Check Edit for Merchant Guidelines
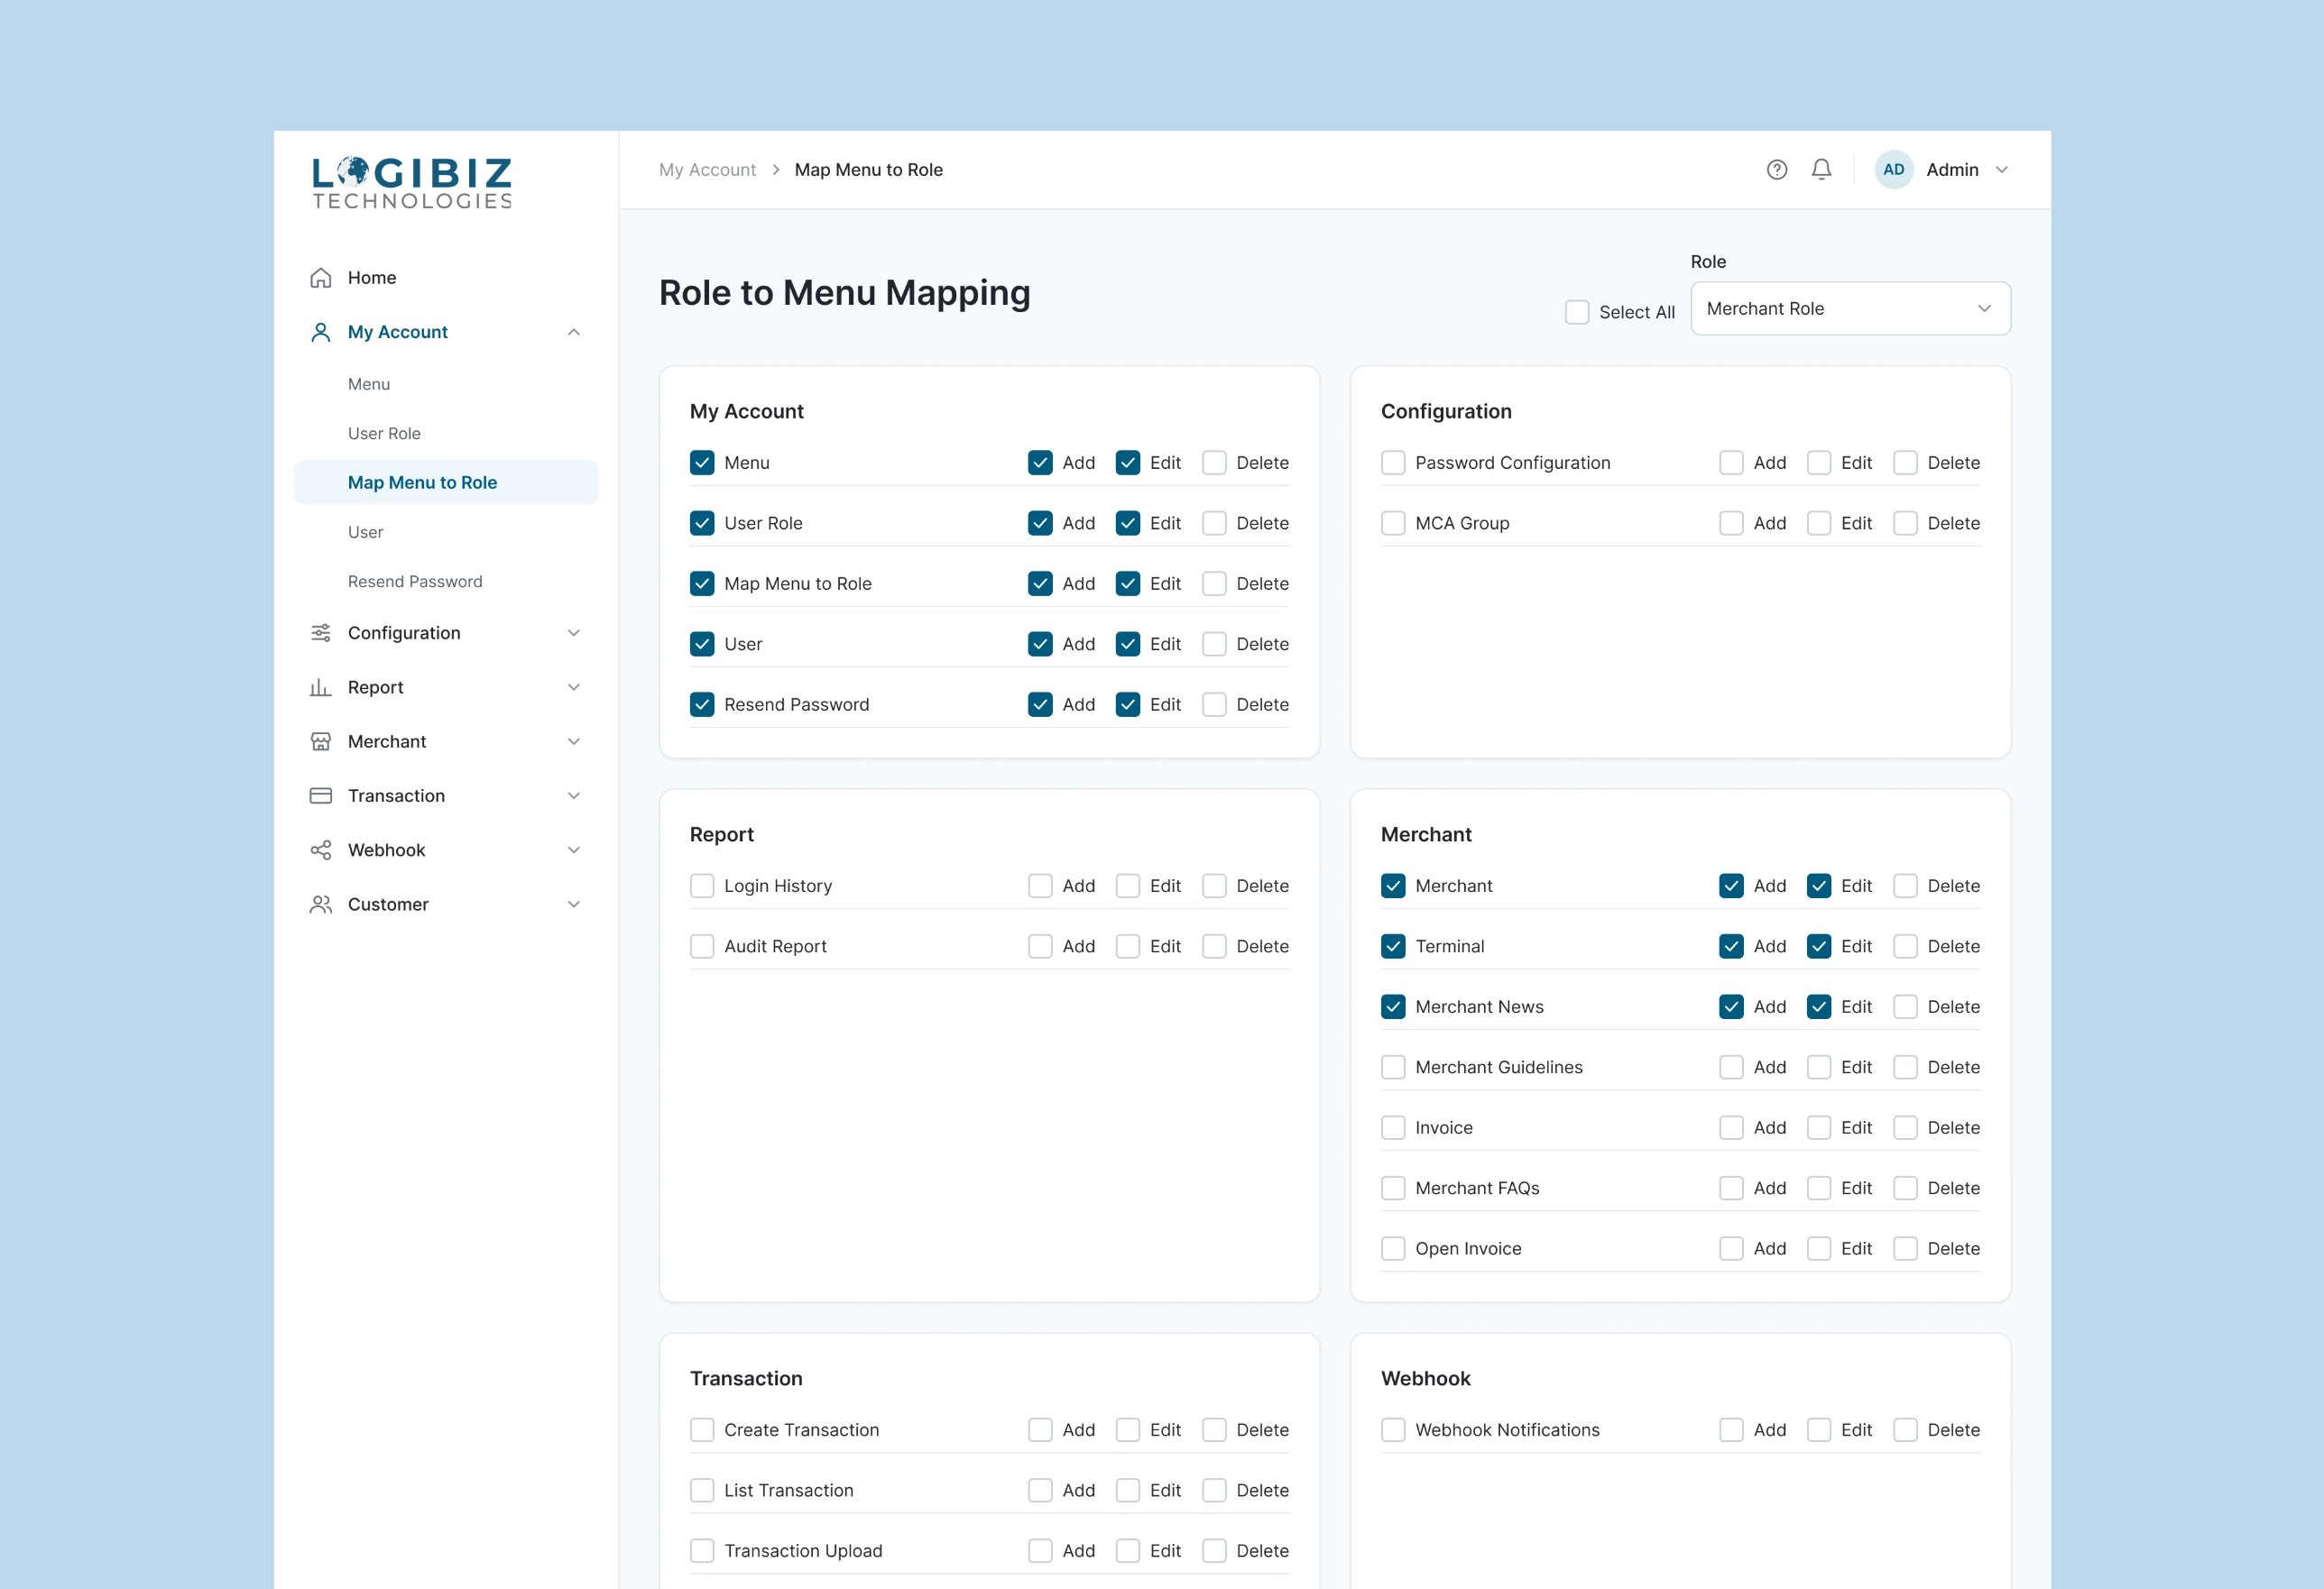 point(1818,1068)
